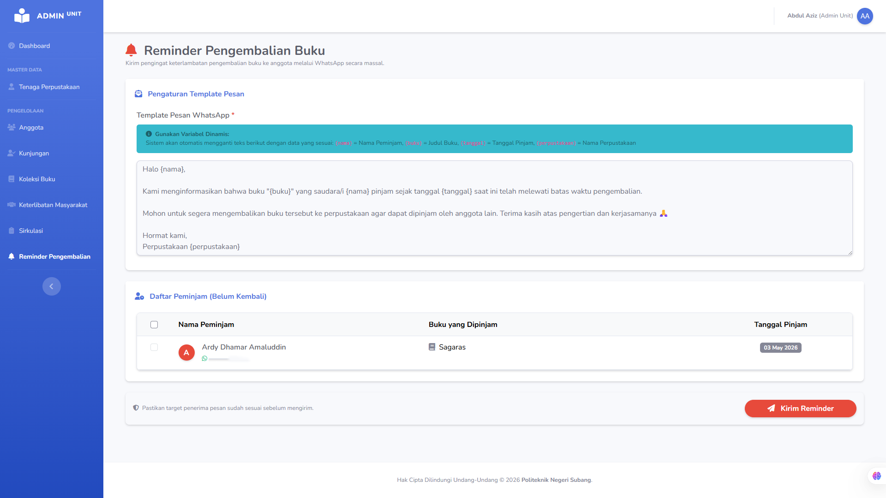This screenshot has width=886, height=498.
Task: Click the info icon in Gunakan Variabel Dinamis box
Action: 149,134
